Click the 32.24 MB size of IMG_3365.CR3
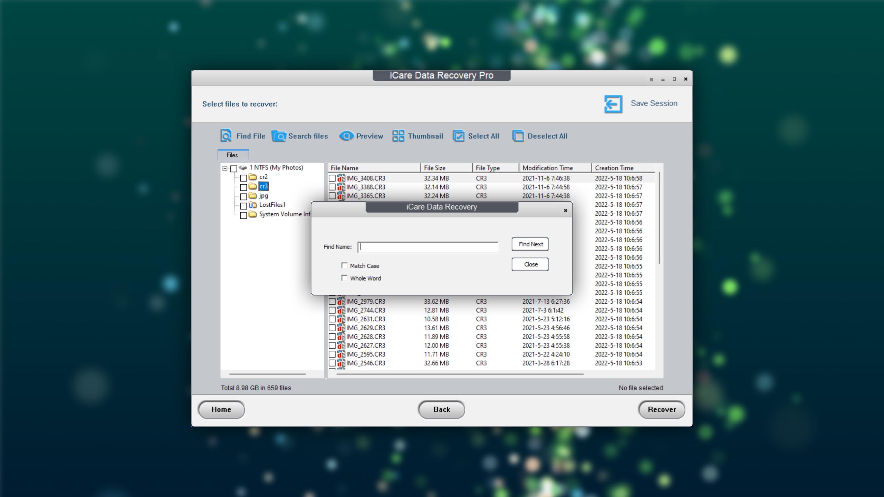This screenshot has height=497, width=884. tap(436, 196)
